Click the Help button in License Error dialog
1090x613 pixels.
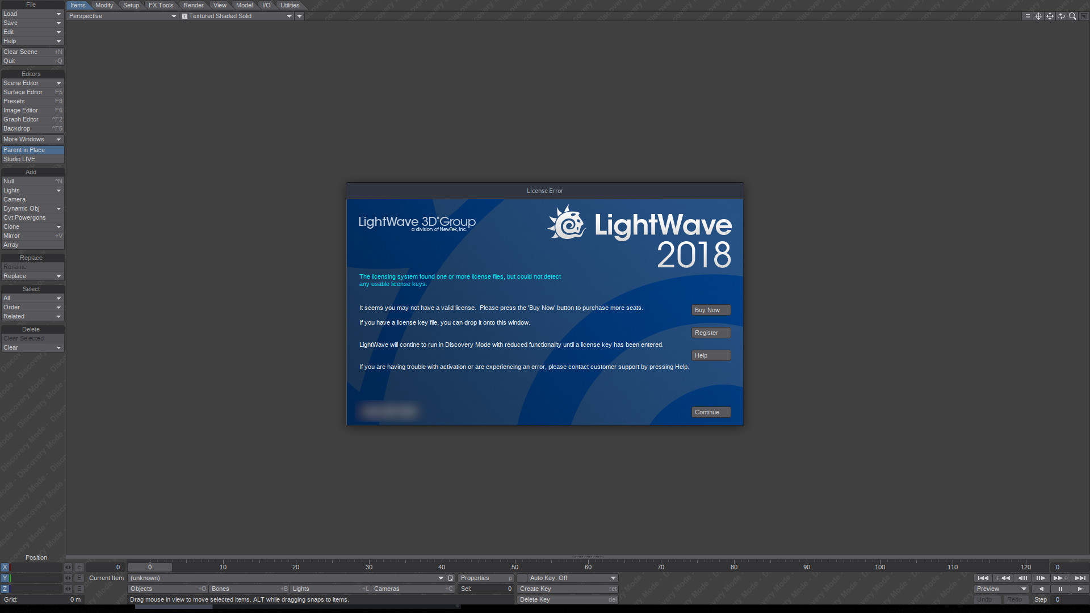[711, 355]
